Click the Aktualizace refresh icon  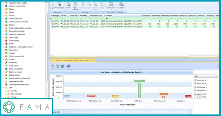point(60,4)
